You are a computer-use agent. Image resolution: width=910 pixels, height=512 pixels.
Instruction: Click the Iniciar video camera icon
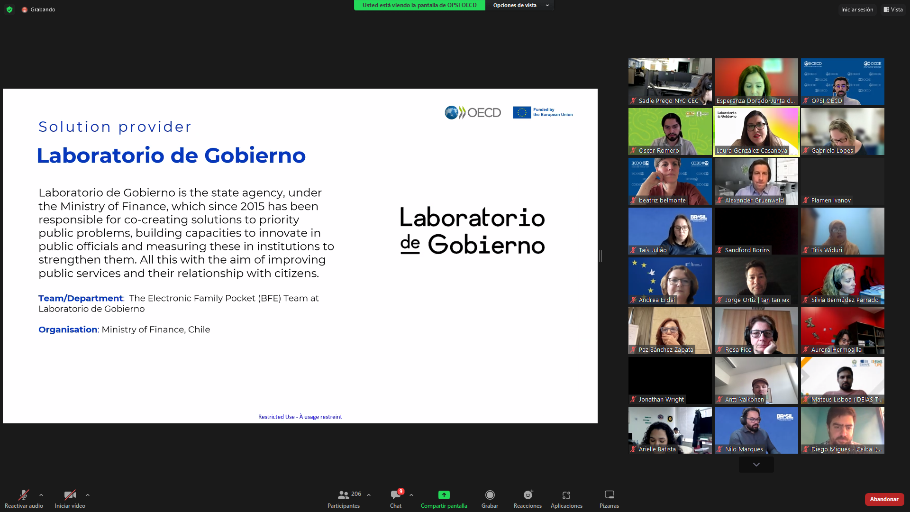tap(70, 495)
